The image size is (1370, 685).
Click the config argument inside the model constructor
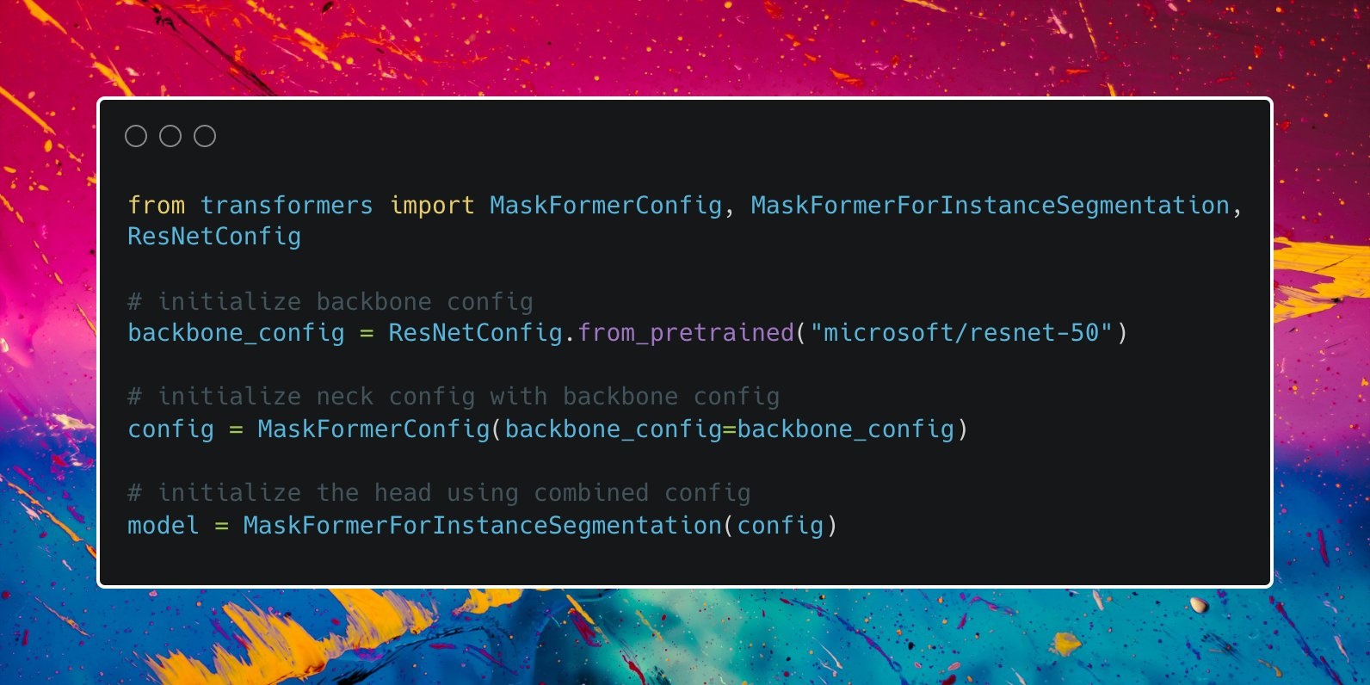(x=780, y=526)
